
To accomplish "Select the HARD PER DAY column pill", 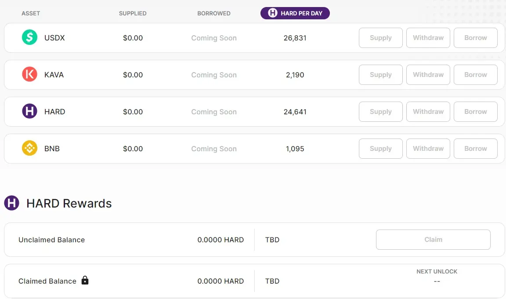I will pyautogui.click(x=295, y=13).
